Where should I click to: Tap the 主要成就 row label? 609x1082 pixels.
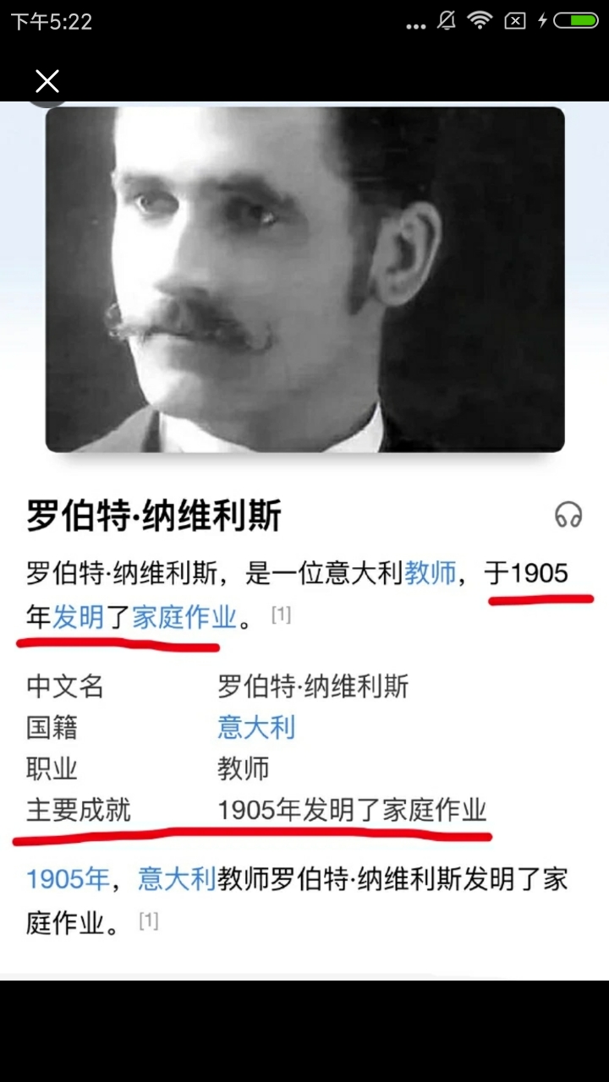[x=79, y=811]
